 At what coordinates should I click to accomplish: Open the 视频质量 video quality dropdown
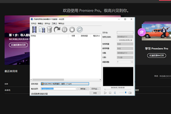click(x=125, y=44)
